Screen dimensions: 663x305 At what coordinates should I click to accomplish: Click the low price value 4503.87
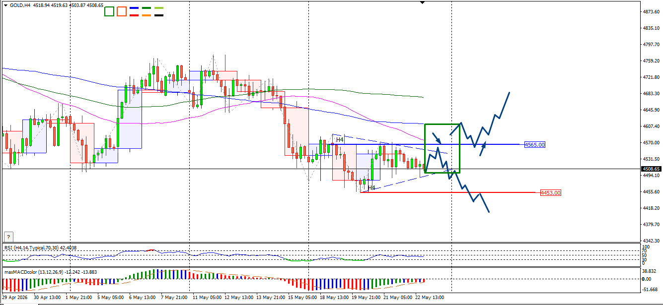77,5
